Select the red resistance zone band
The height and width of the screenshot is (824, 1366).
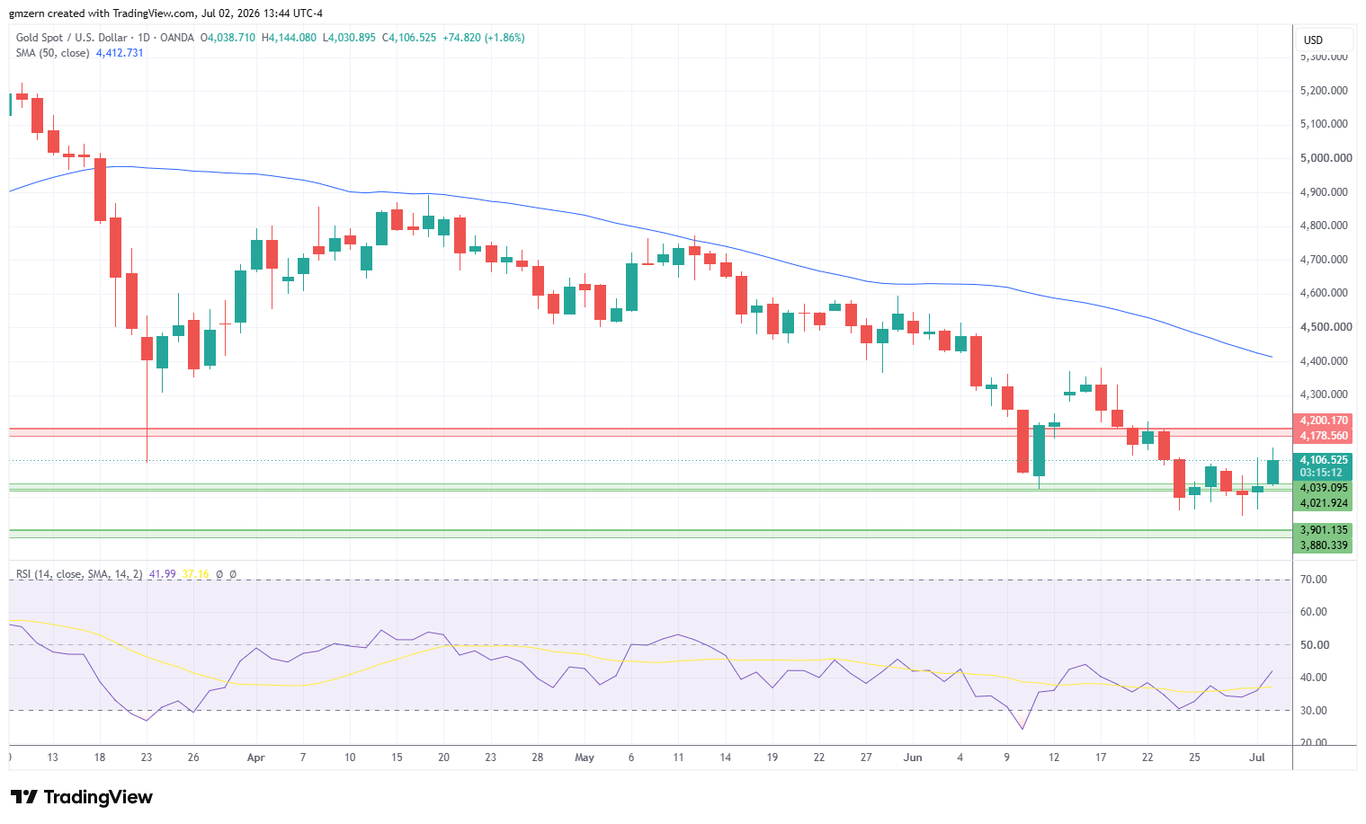click(650, 432)
